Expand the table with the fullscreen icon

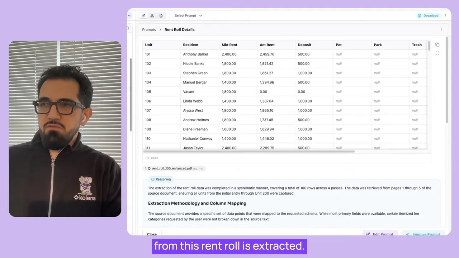[437, 53]
